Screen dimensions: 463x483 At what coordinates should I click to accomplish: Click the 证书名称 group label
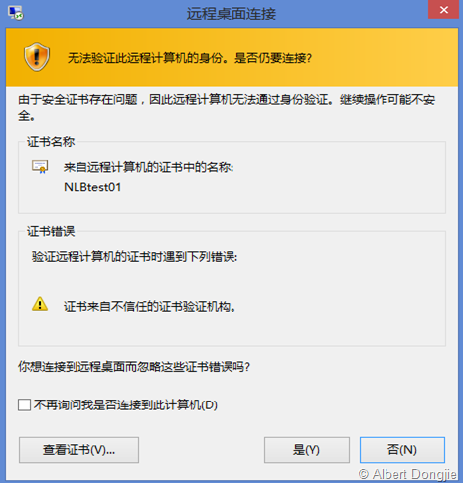[51, 142]
